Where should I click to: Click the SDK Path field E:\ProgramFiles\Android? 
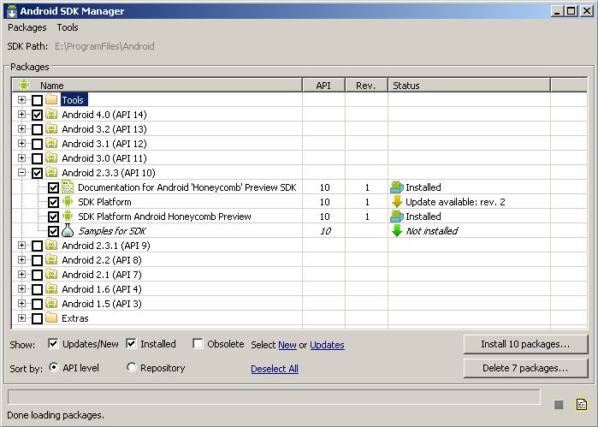pos(104,46)
